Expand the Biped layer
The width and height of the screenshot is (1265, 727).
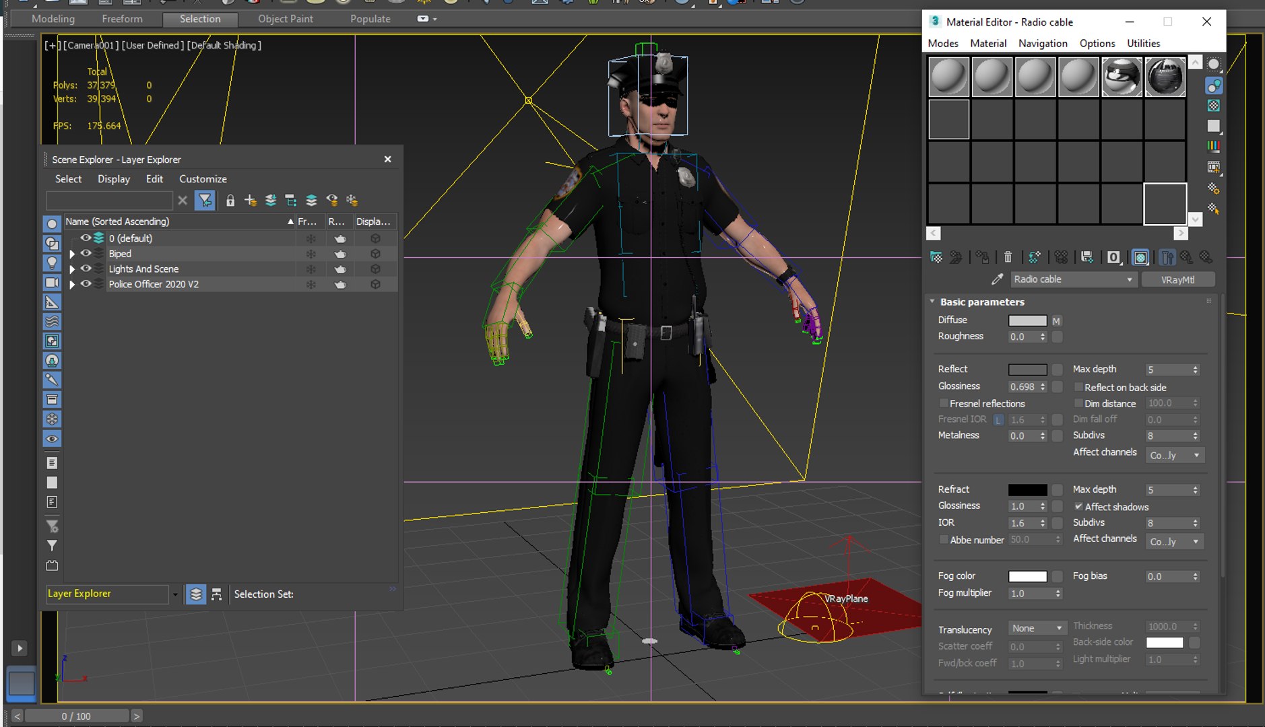[x=72, y=254]
